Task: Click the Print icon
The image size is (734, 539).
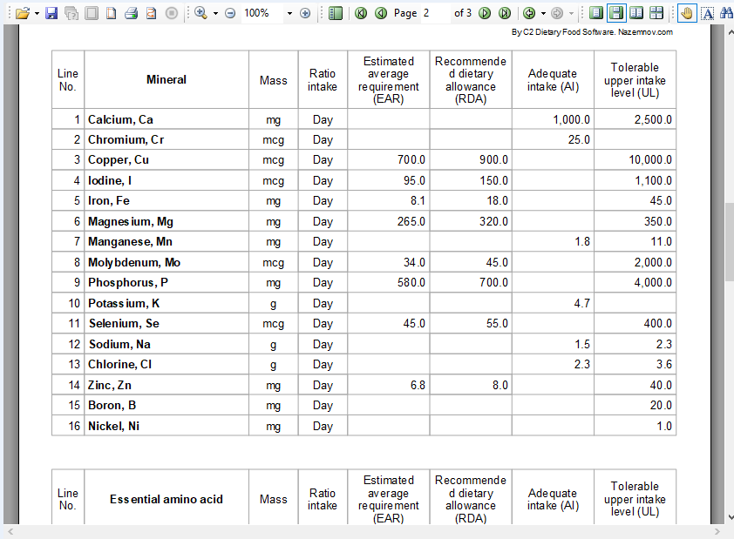Action: coord(131,13)
